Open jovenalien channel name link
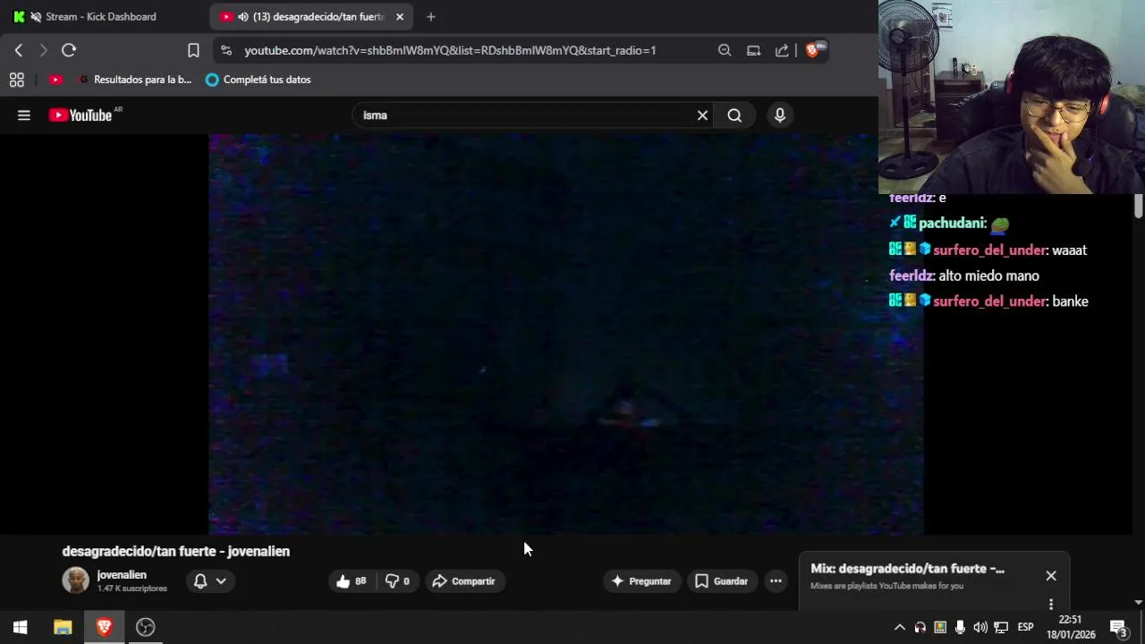Screen dimensions: 1145x644 tap(122, 575)
